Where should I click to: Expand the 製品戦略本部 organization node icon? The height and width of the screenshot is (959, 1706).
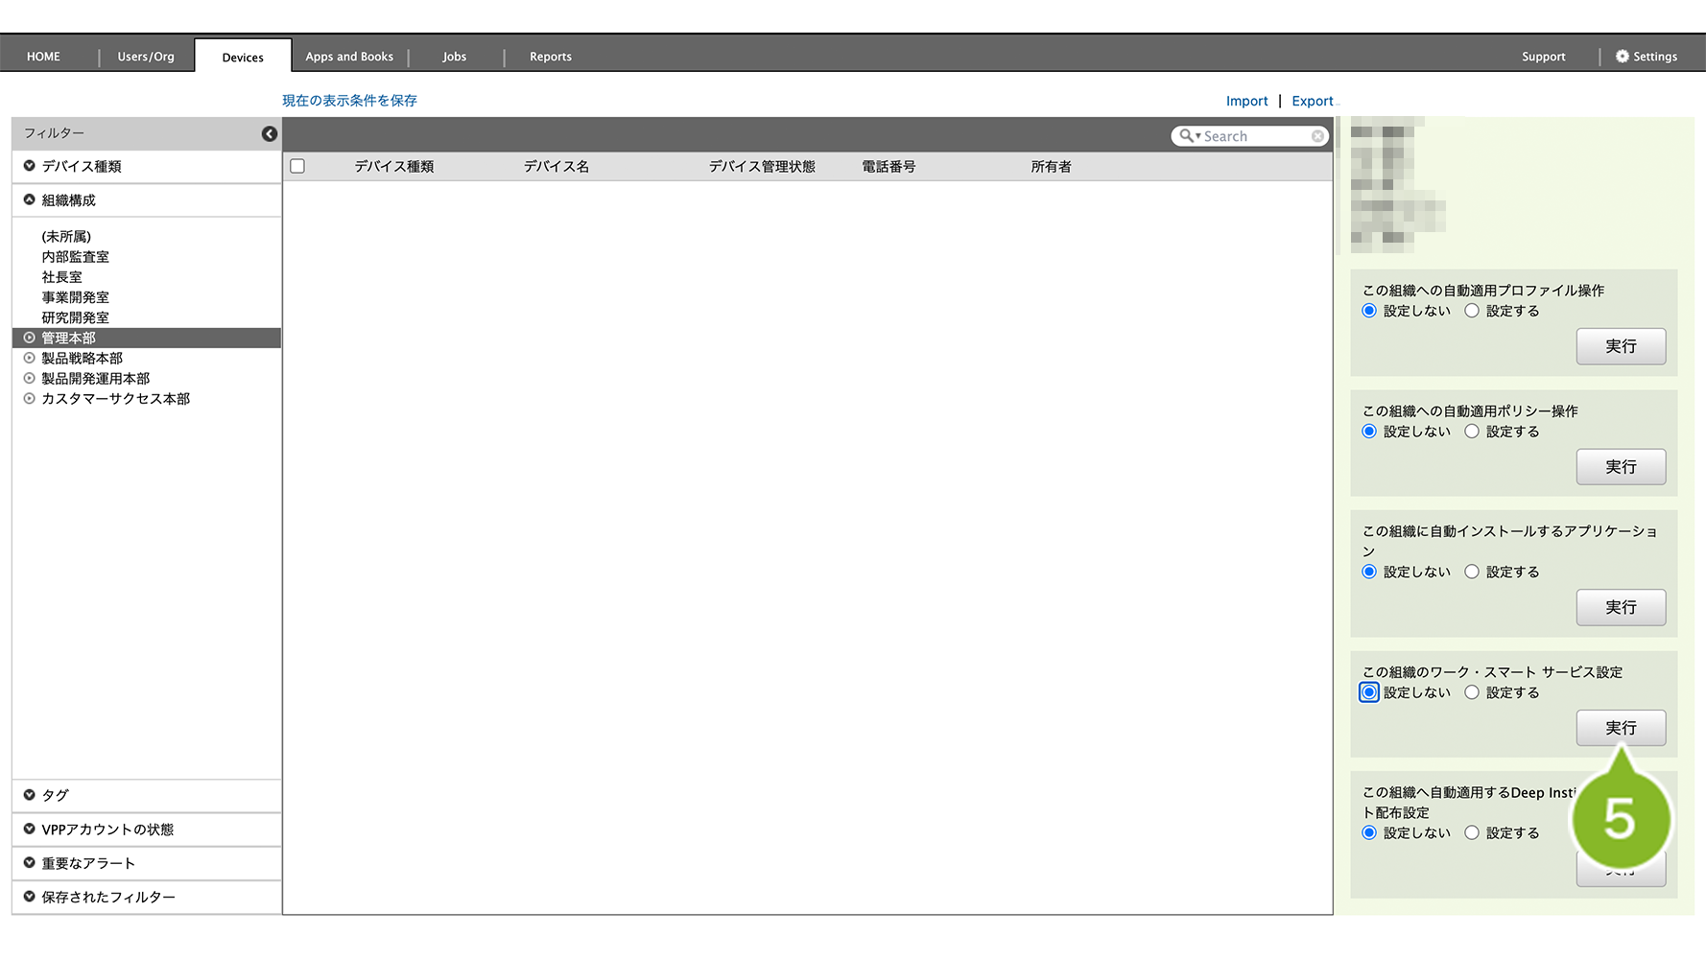tap(29, 359)
